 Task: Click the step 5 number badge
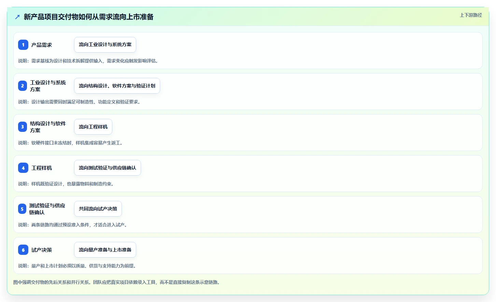[22, 209]
